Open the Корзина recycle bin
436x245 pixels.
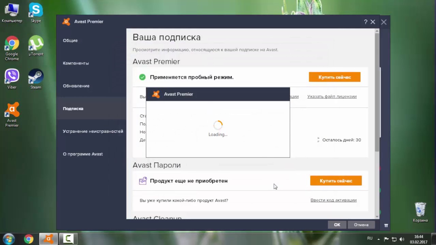click(x=420, y=212)
